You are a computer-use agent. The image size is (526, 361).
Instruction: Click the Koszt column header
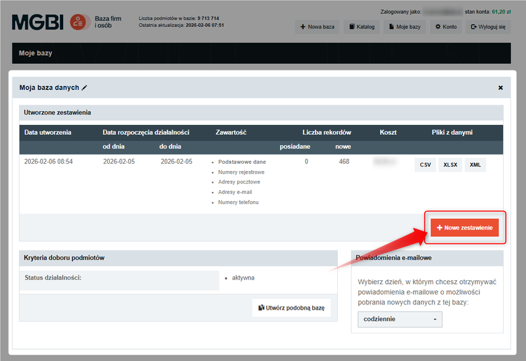pos(388,132)
